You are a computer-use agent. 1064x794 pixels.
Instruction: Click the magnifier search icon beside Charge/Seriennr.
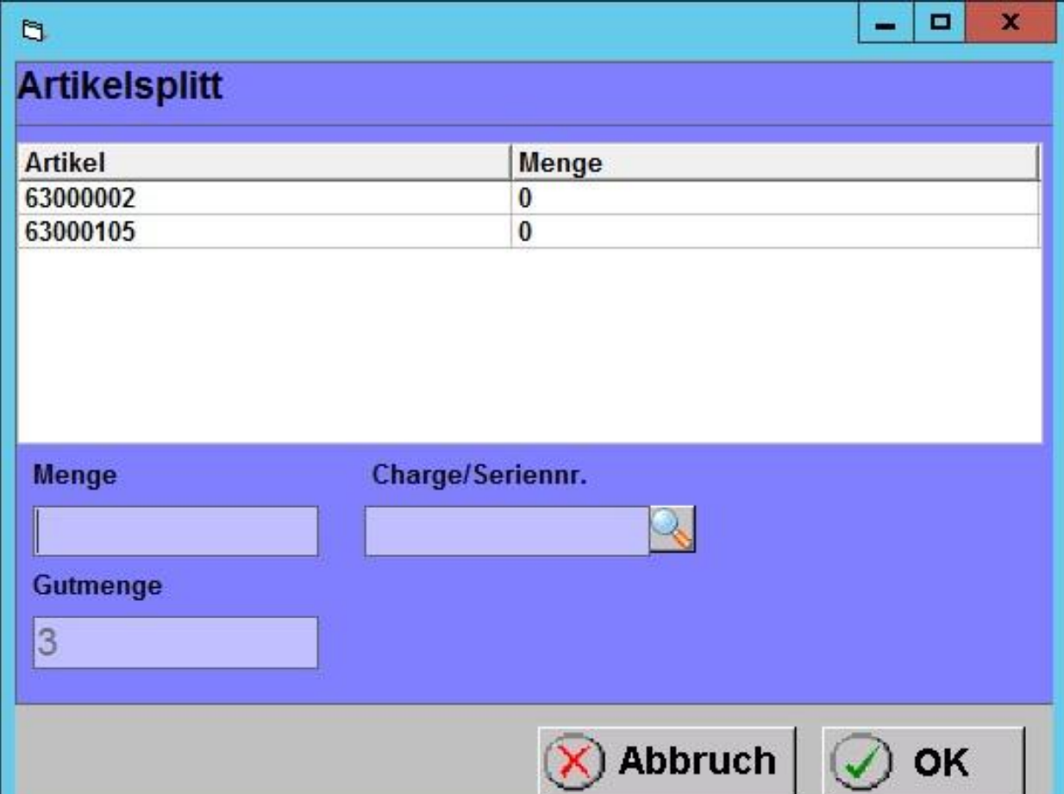(x=672, y=529)
